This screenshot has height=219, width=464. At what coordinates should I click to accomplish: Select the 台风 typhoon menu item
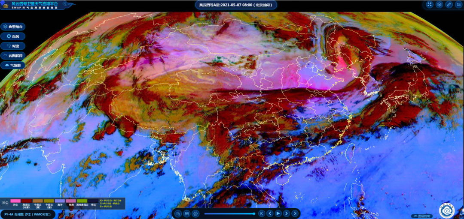pyautogui.click(x=12, y=36)
